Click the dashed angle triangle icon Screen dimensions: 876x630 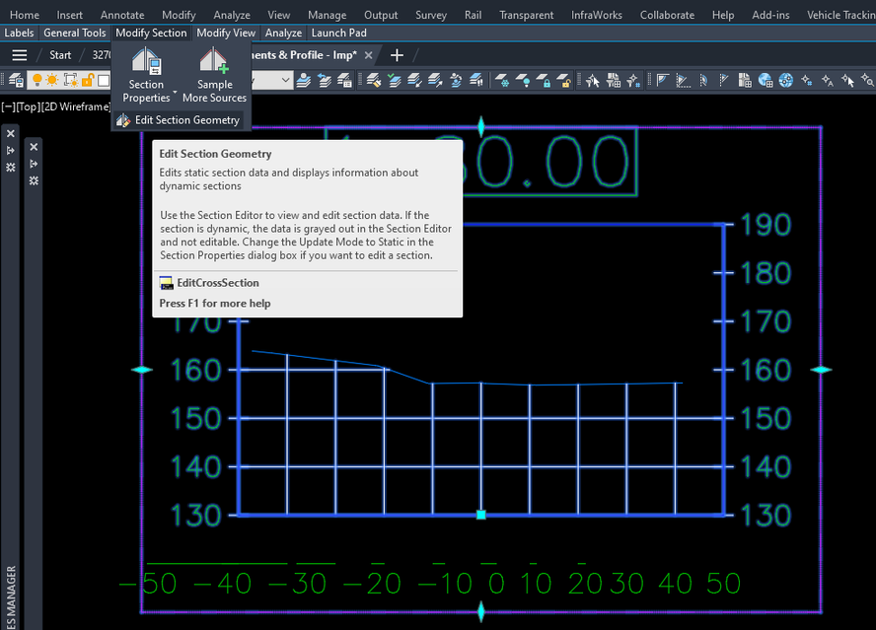tap(683, 81)
